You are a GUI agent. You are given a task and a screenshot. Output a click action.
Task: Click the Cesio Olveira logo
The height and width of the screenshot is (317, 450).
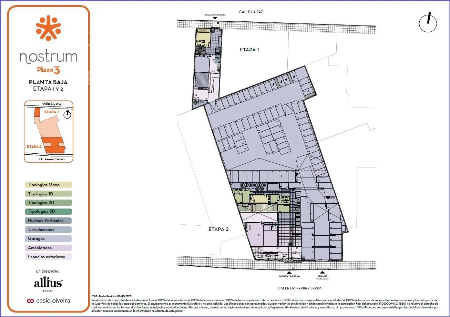[48, 300]
